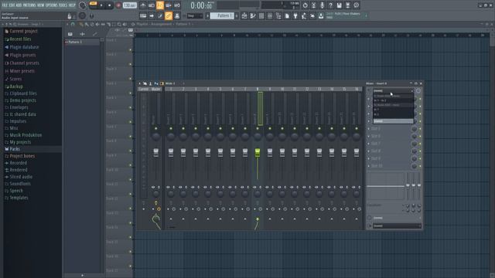Toggle the orange multilink controllers icon
The image size is (495, 278).
pyautogui.click(x=169, y=15)
